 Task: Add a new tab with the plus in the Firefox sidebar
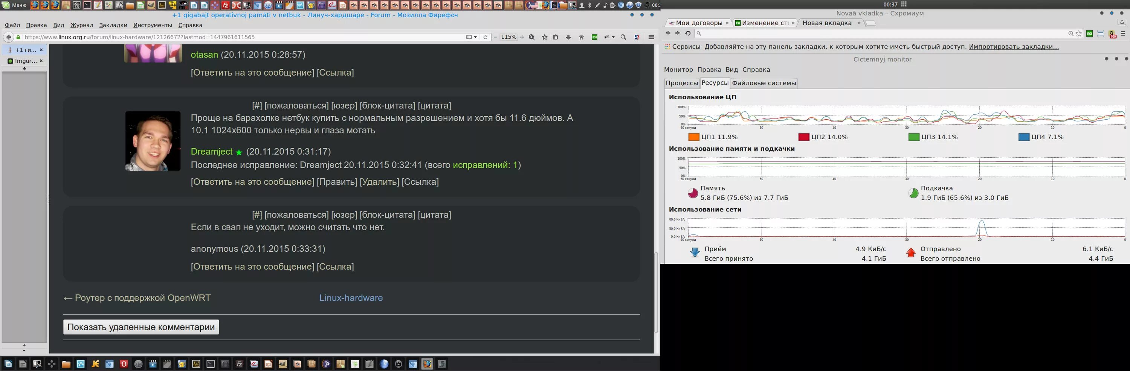coord(24,69)
